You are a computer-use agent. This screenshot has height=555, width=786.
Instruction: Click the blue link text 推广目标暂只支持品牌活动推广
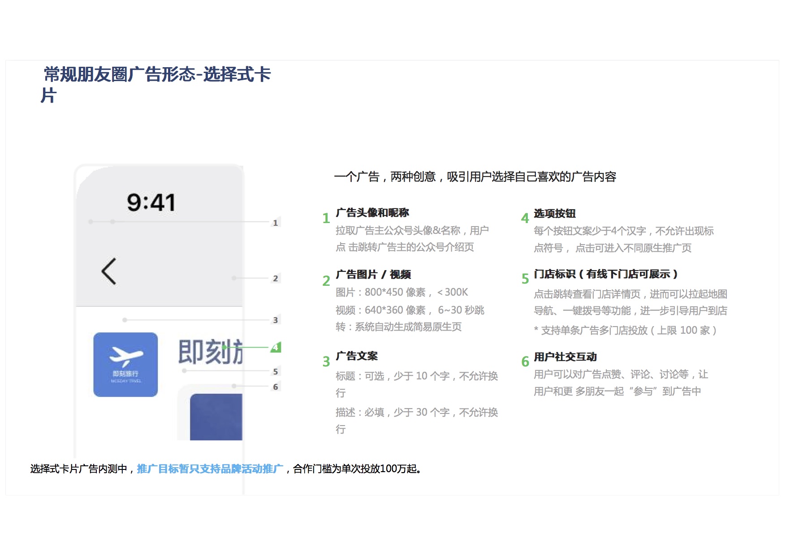click(210, 469)
